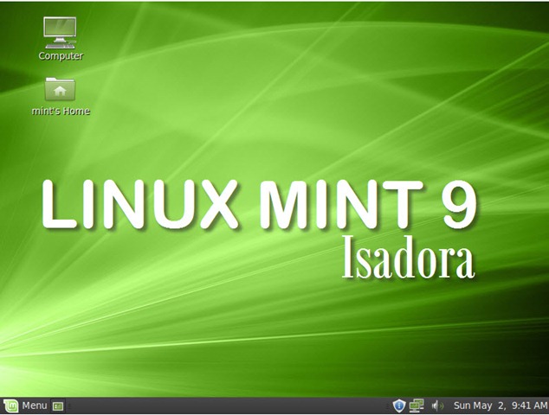The height and width of the screenshot is (415, 549).
Task: Open the Update Manager shield icon
Action: (398, 405)
